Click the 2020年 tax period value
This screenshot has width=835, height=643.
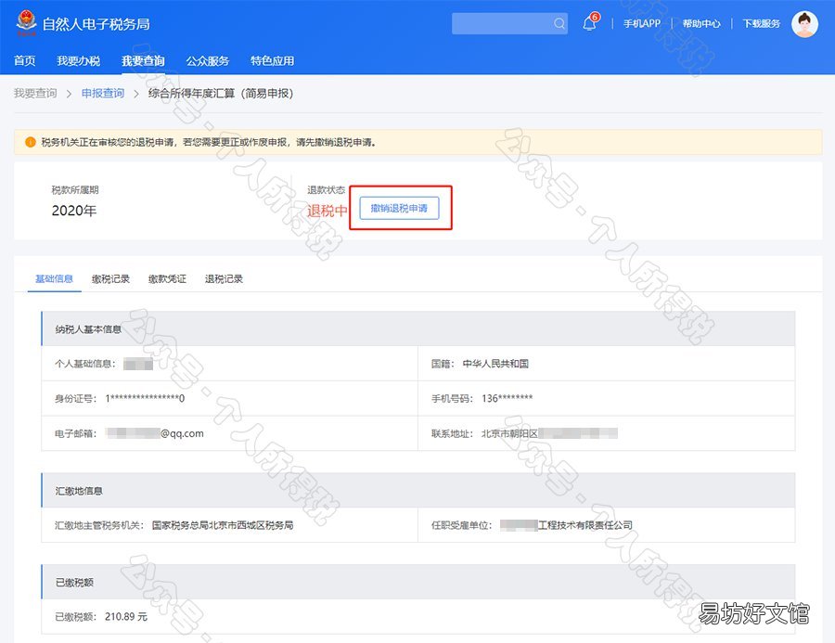tap(74, 211)
